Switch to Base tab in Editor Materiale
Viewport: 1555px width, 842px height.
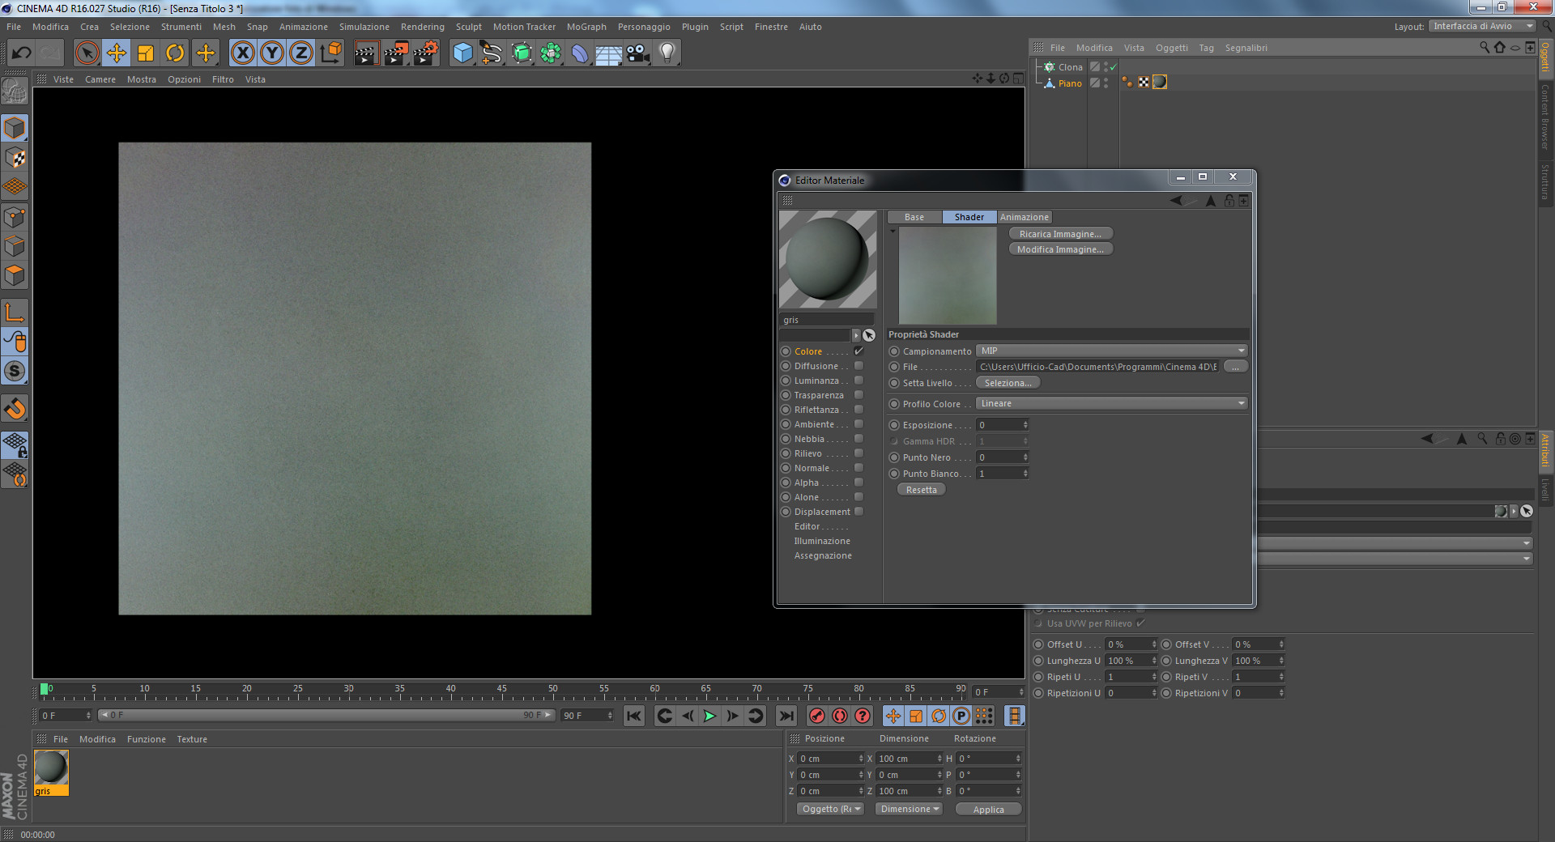(x=914, y=217)
